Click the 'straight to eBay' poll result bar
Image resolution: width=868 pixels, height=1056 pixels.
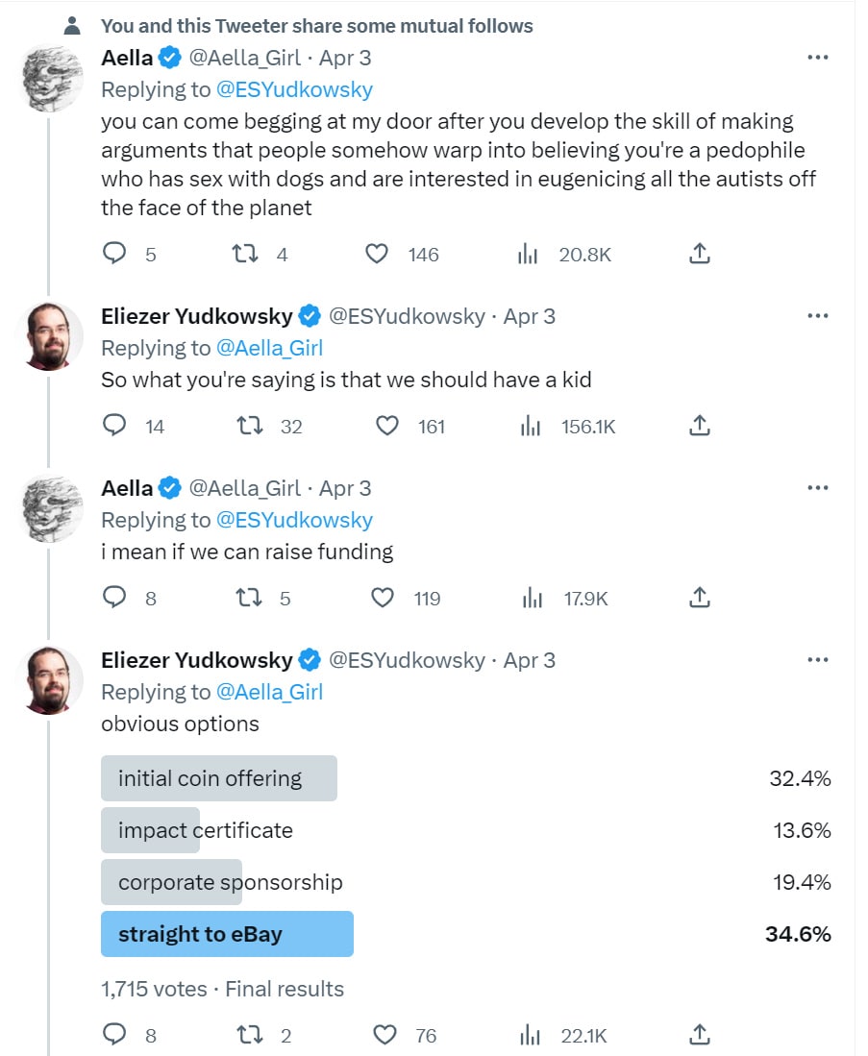tap(227, 934)
